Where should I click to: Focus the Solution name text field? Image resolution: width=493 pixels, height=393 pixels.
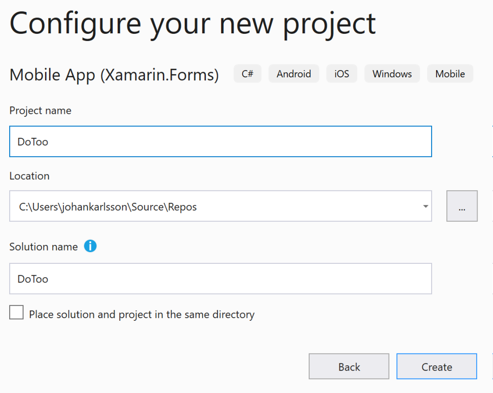point(221,279)
